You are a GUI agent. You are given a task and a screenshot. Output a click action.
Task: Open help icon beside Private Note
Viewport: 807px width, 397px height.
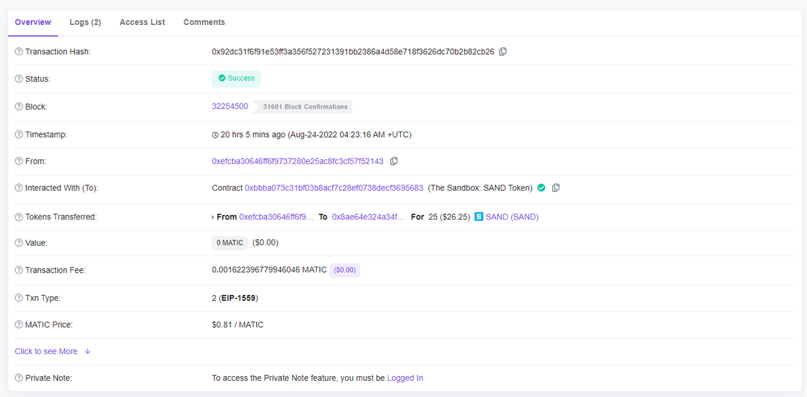coord(19,378)
